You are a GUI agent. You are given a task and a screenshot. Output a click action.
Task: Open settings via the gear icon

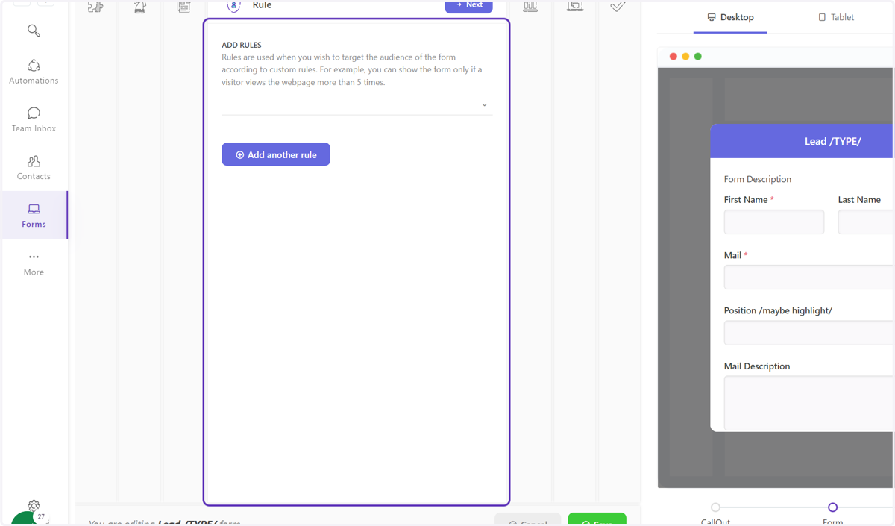[x=34, y=505]
